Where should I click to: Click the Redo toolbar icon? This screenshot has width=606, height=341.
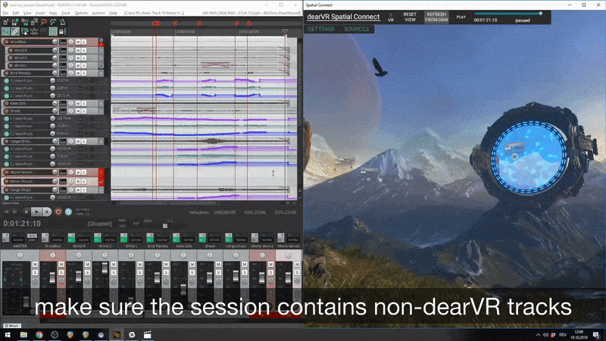tap(52, 23)
